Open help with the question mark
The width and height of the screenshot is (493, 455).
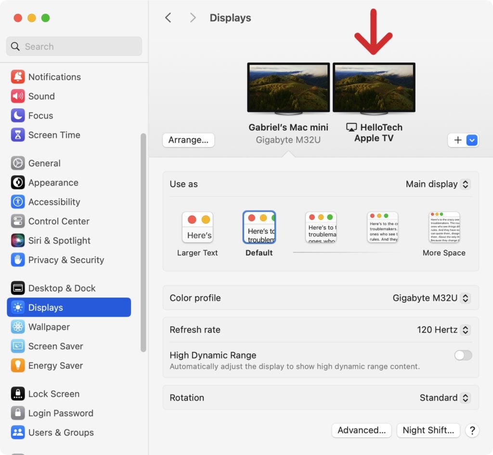click(472, 430)
